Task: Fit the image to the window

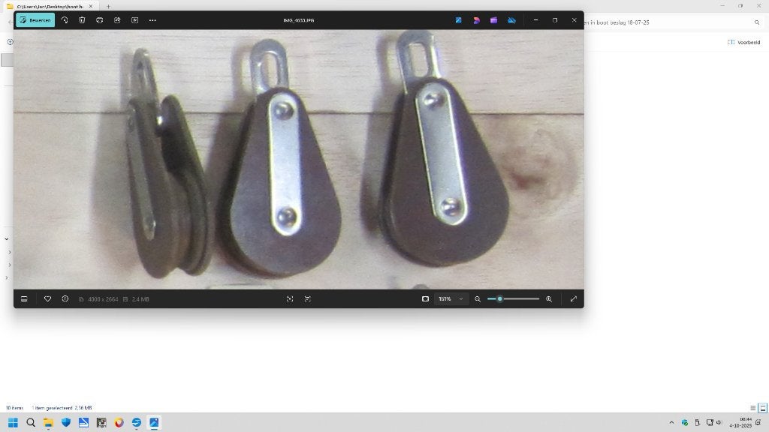Action: click(x=425, y=298)
